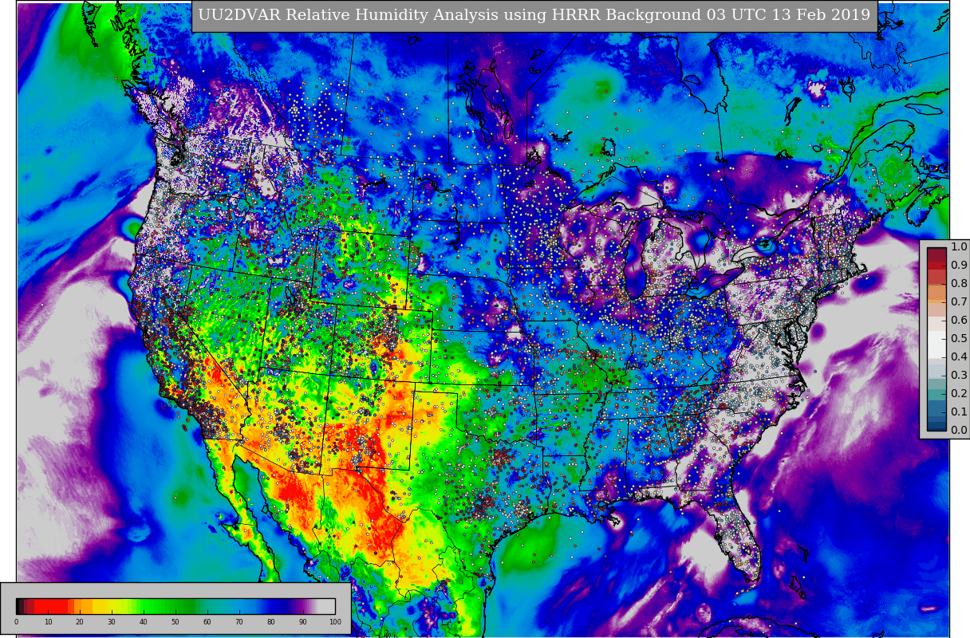Click the '0.2' label on the right color scale
Viewport: 970px width, 638px height.
959,394
